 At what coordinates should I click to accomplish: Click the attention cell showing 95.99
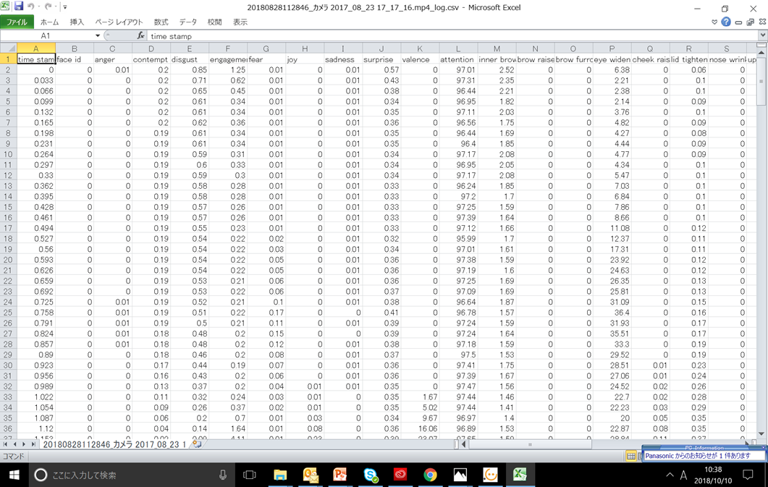point(458,239)
